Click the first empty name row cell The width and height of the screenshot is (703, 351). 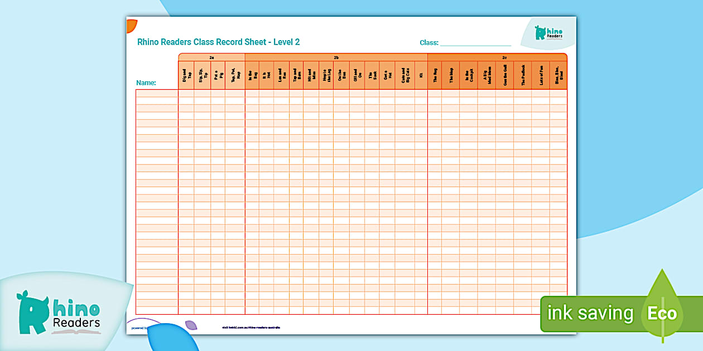[157, 93]
